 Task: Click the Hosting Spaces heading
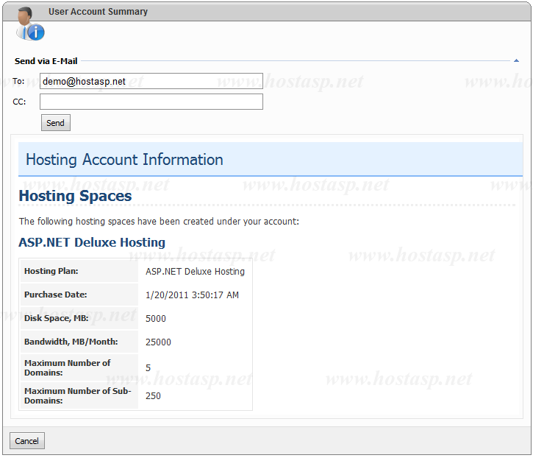75,196
